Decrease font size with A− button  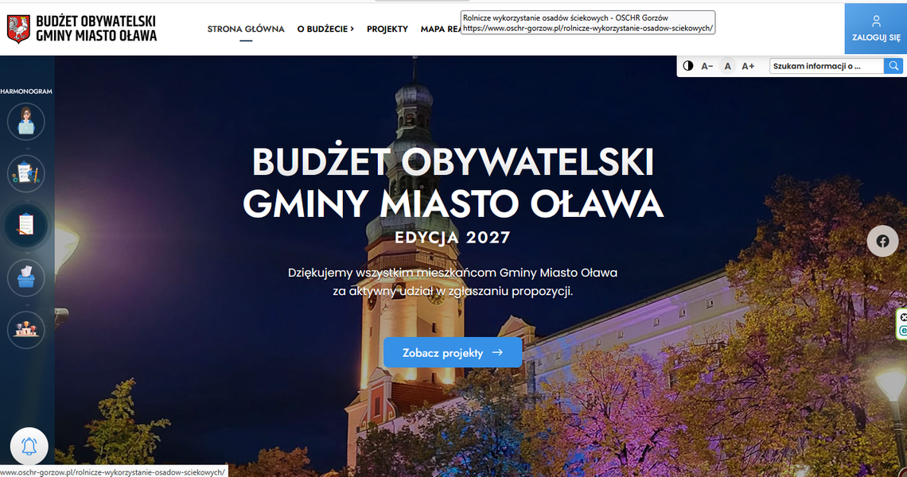click(x=707, y=66)
